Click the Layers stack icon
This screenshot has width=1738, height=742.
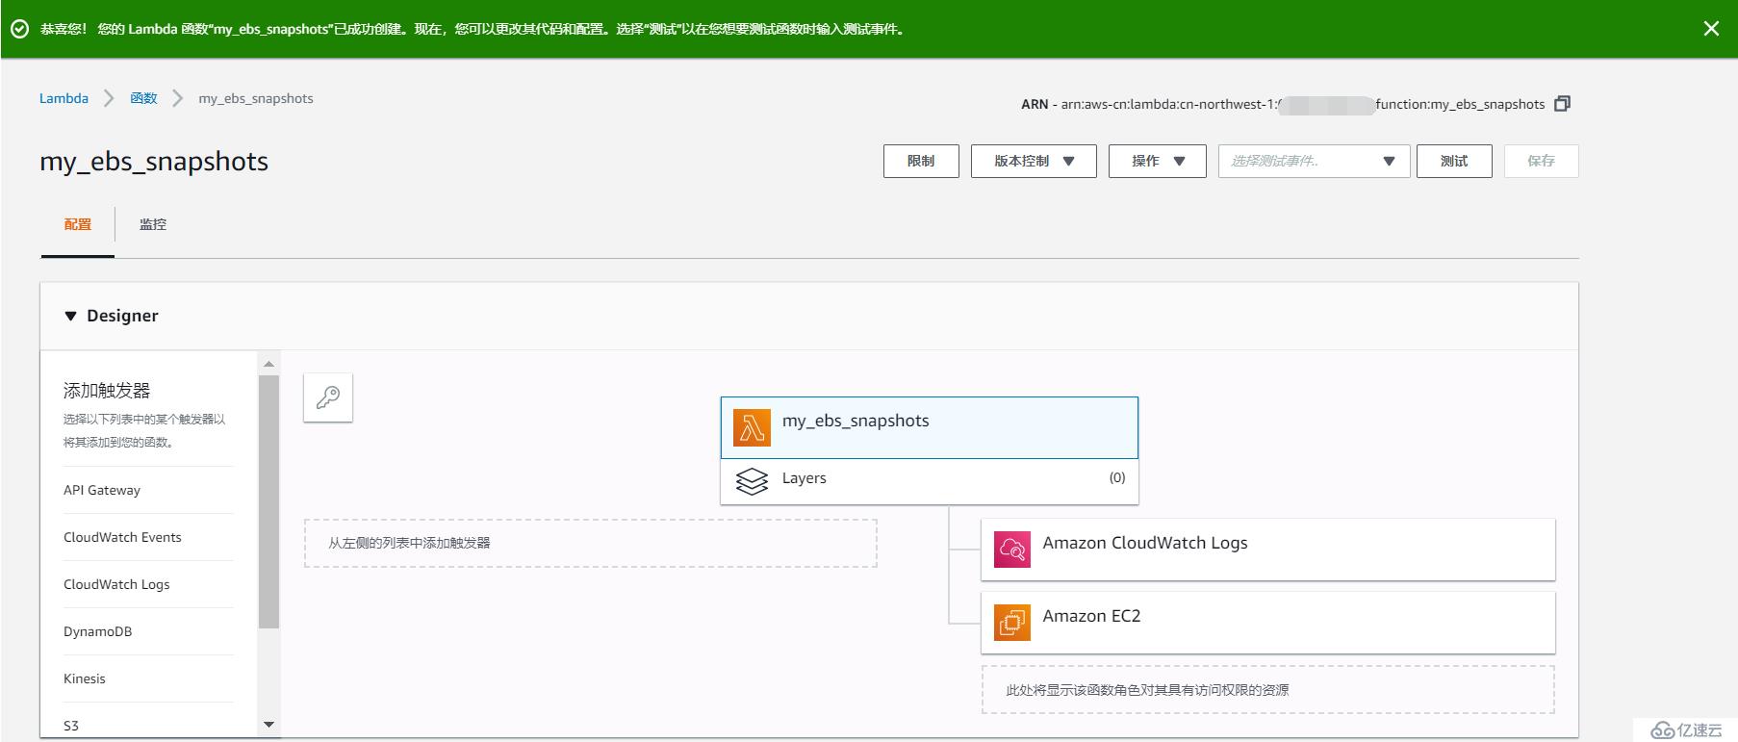point(752,481)
